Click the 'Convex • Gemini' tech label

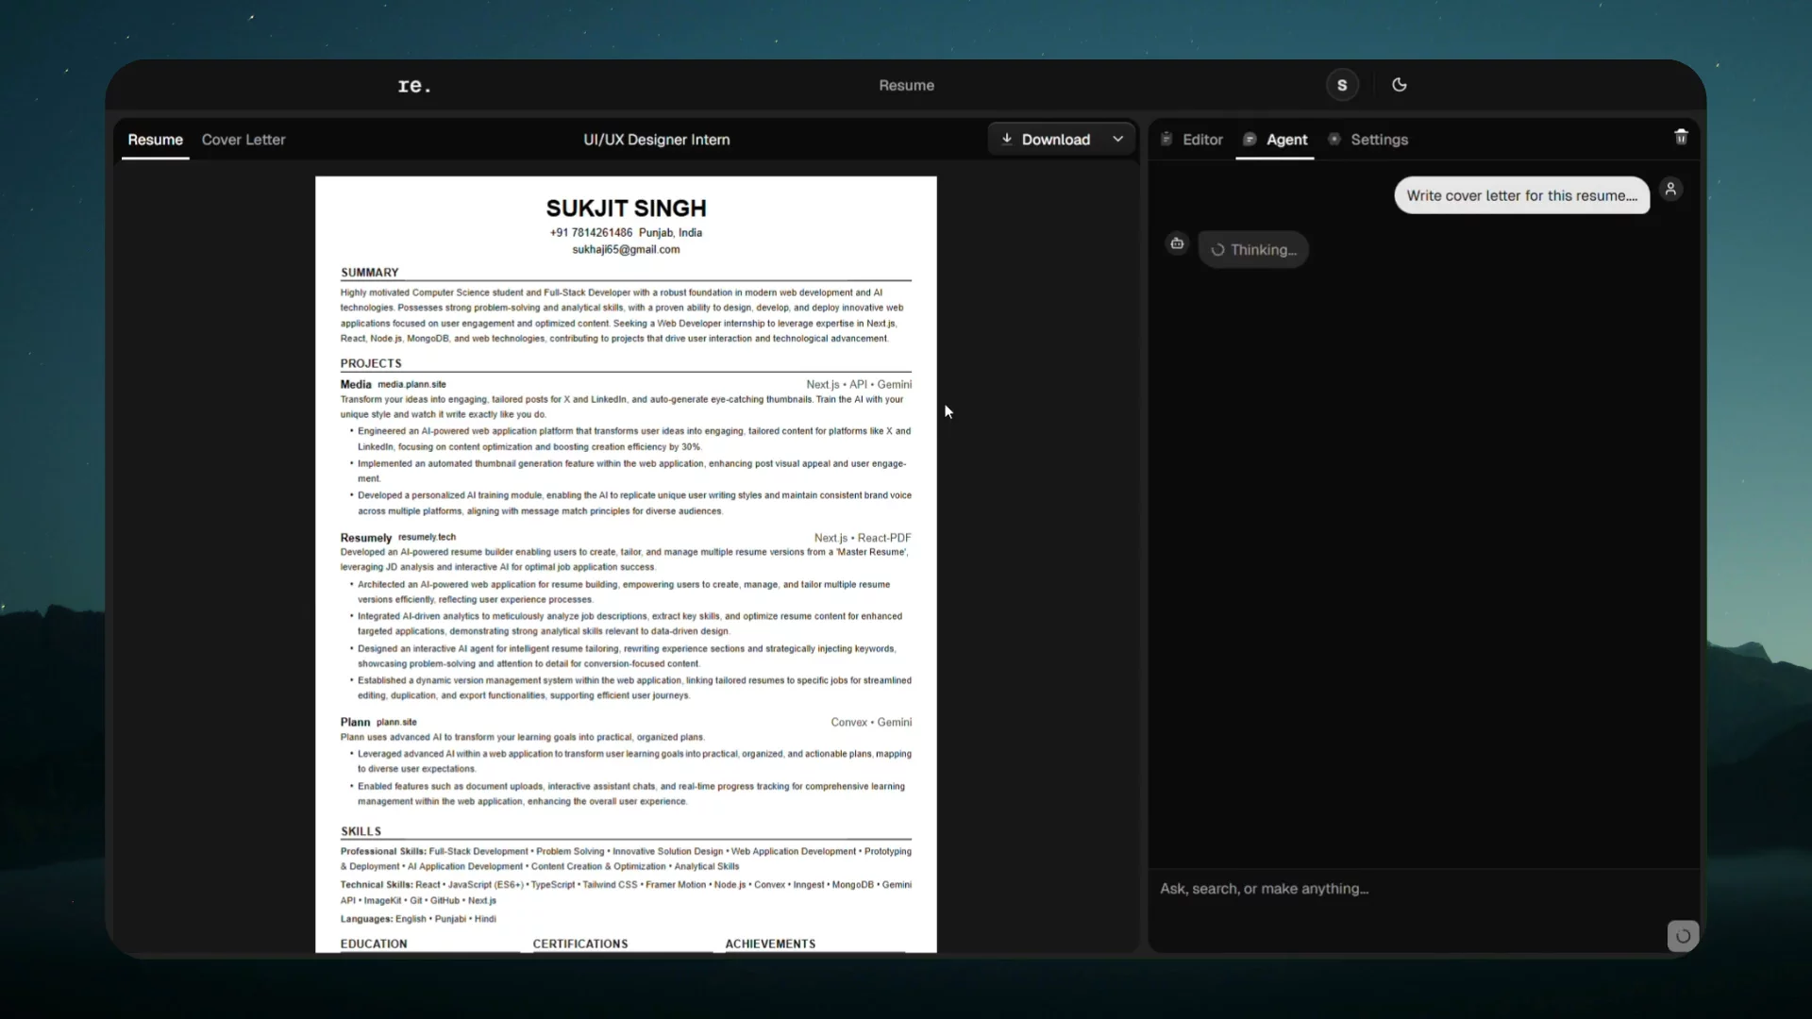(871, 723)
